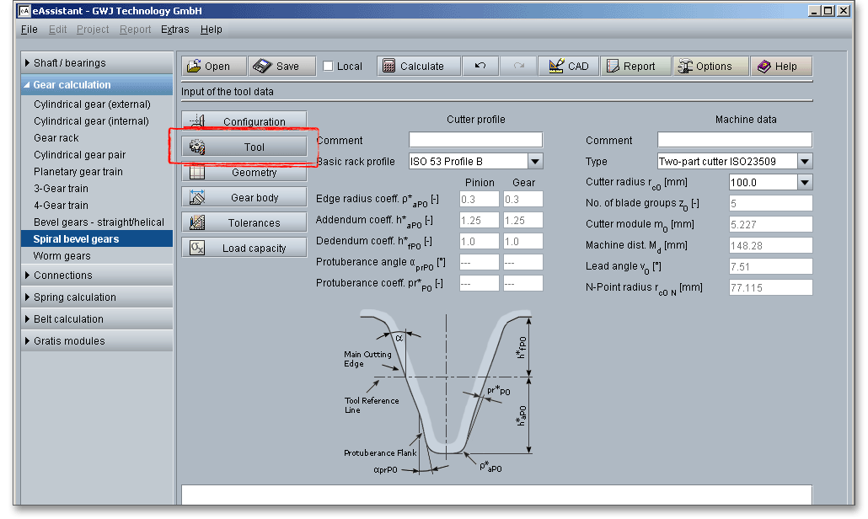Go to the Geometry input page
The image size is (868, 519).
click(x=244, y=173)
